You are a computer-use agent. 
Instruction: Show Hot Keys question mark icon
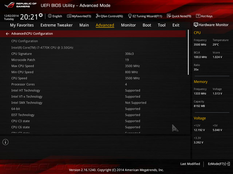198,16
